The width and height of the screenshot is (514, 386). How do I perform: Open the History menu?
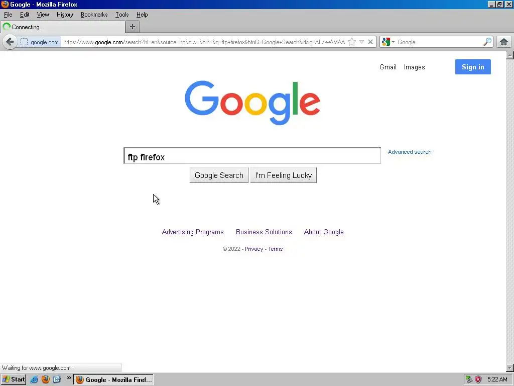65,15
